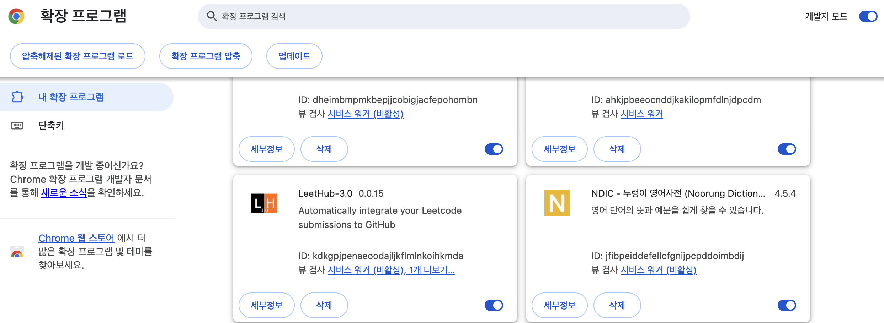Turn off the LeetHub-3.0 extension toggle
Viewport: 884px width, 323px height.
494,305
